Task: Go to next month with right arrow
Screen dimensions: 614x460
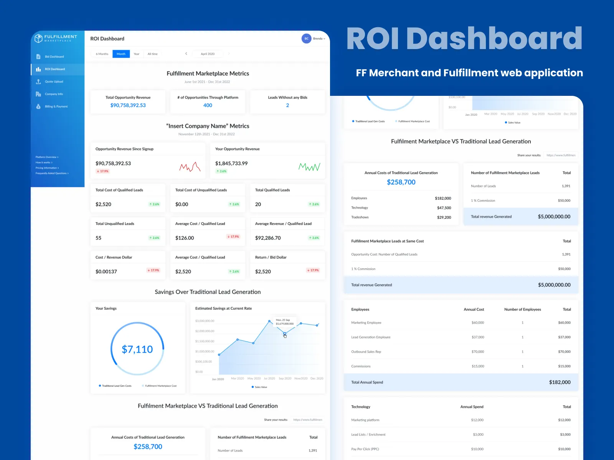Action: (x=229, y=54)
